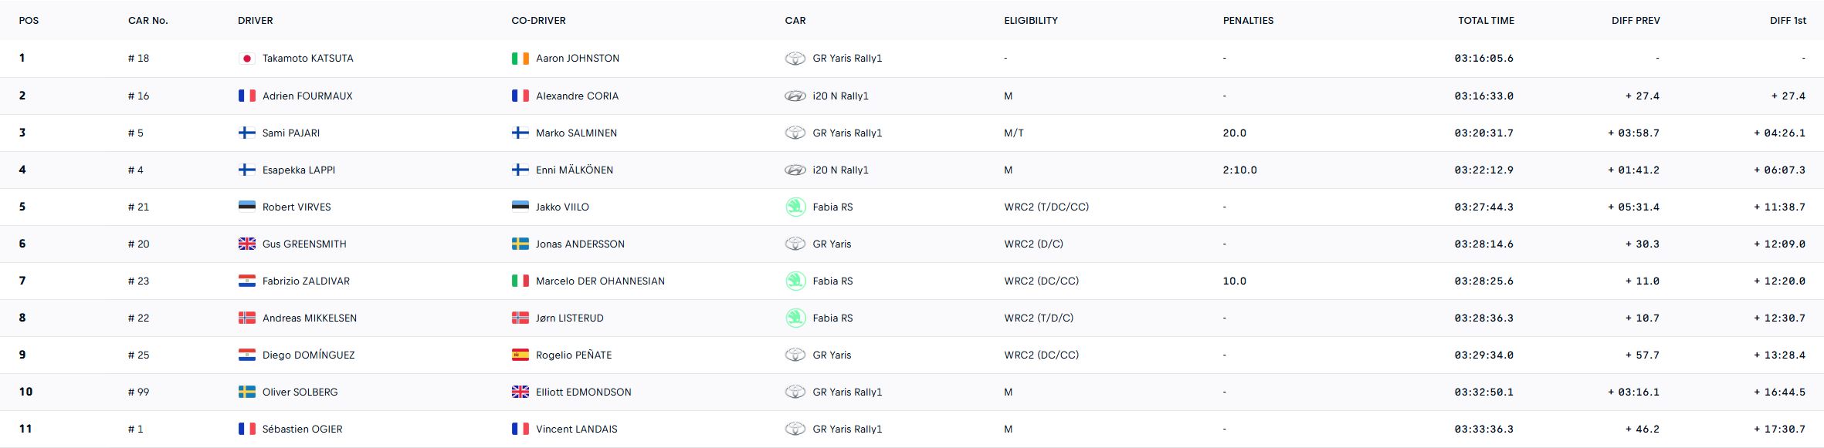Click co-driver Elliott EDMONDSON name
The image size is (1824, 448).
click(583, 392)
